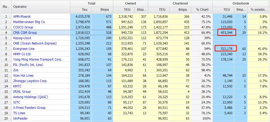Sort by Owned TEU column header
This screenshot has height=122, width=270.
click(124, 10)
